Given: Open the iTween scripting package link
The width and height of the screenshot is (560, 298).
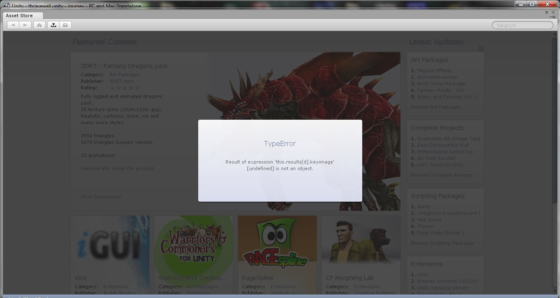Looking at the screenshot, I should (x=425, y=226).
